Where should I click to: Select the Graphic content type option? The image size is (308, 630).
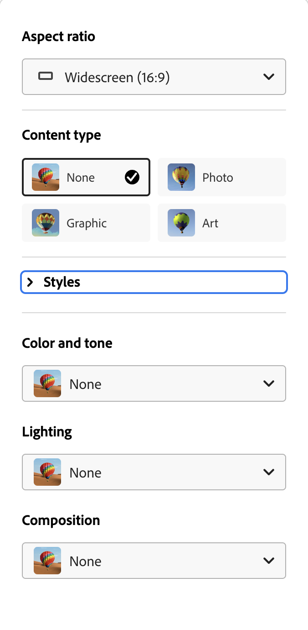(86, 223)
